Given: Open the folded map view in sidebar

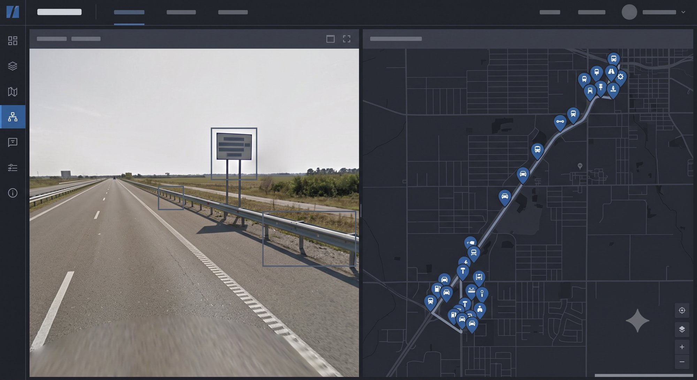Looking at the screenshot, I should 13,92.
